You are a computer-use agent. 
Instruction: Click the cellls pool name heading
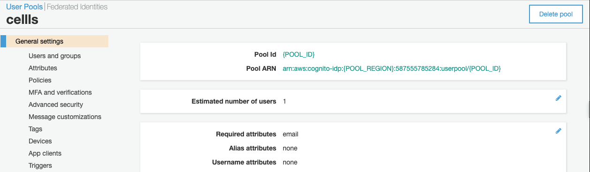(x=22, y=20)
